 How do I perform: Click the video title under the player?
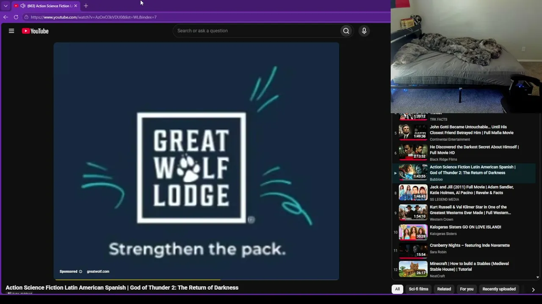click(x=122, y=288)
